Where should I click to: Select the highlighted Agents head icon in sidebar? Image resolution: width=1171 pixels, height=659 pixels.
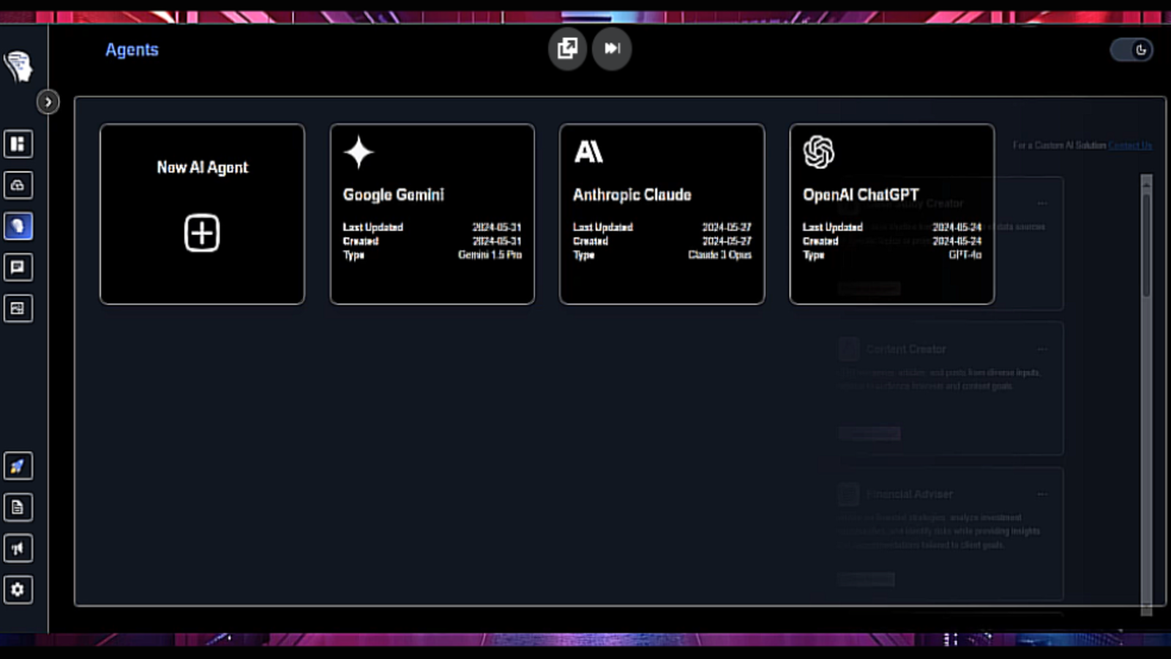click(18, 226)
